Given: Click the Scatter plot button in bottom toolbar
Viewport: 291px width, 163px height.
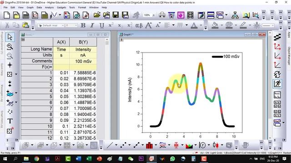Looking at the screenshot, I should tap(123, 145).
